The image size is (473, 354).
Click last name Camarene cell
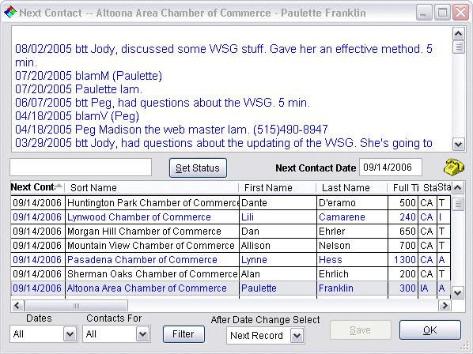[x=352, y=217]
